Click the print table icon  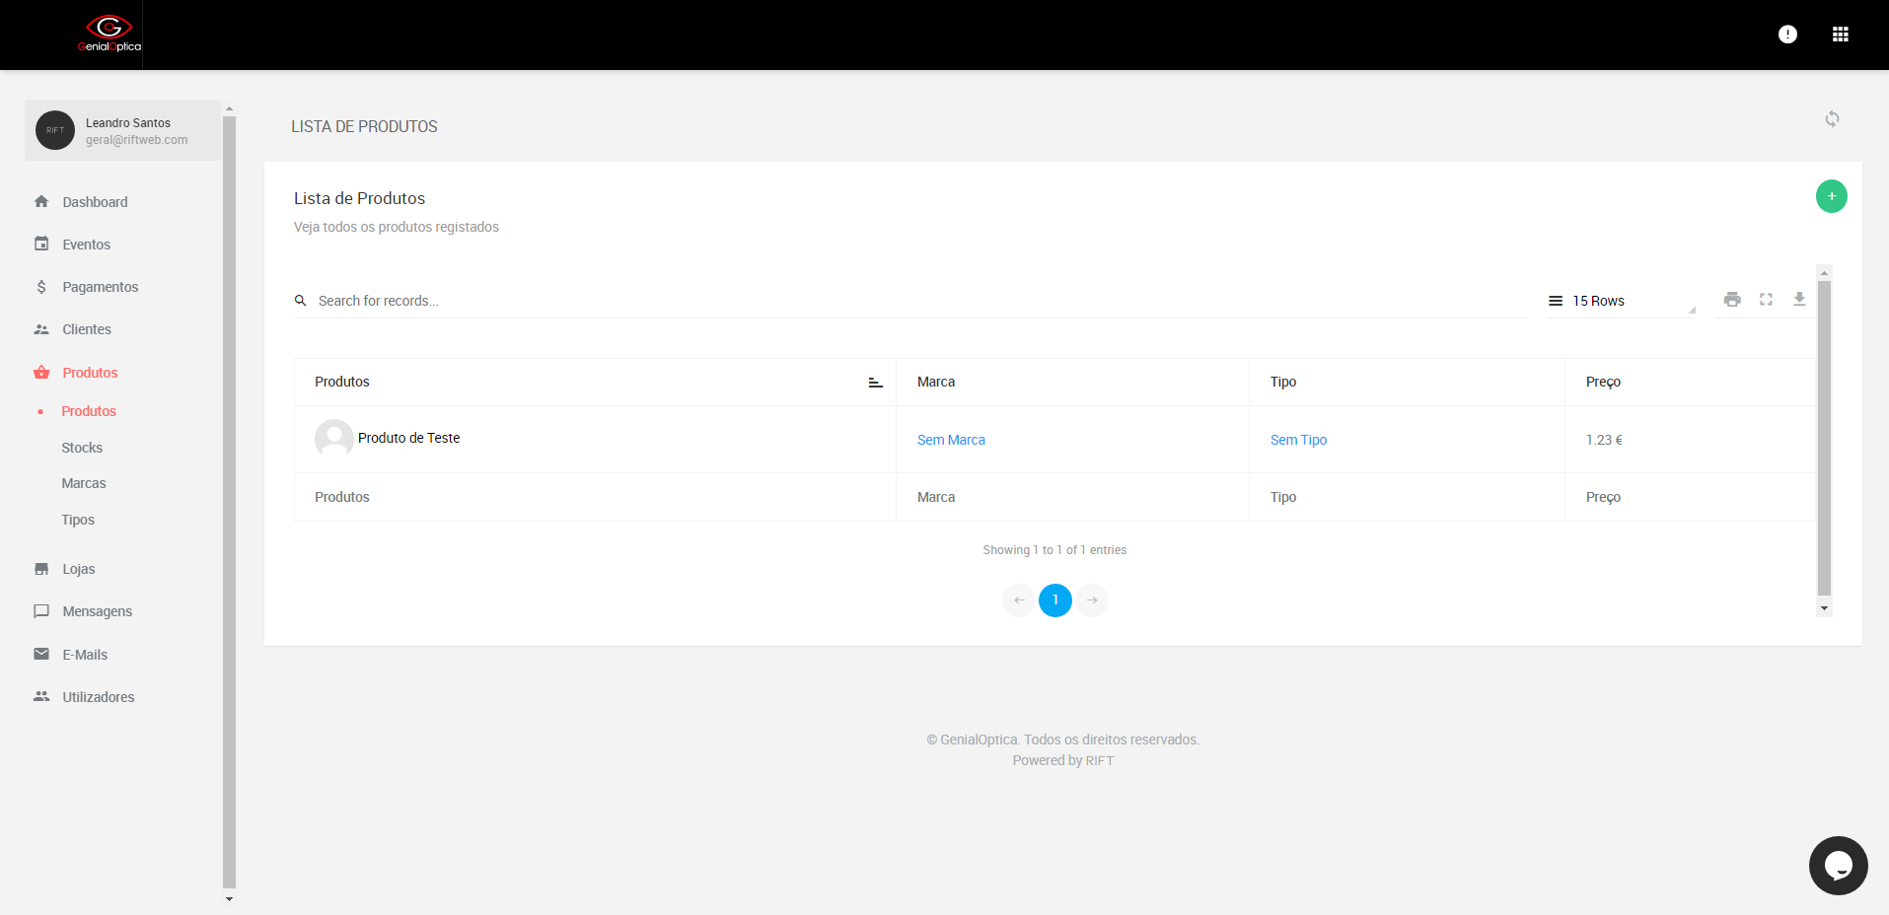[x=1732, y=300]
